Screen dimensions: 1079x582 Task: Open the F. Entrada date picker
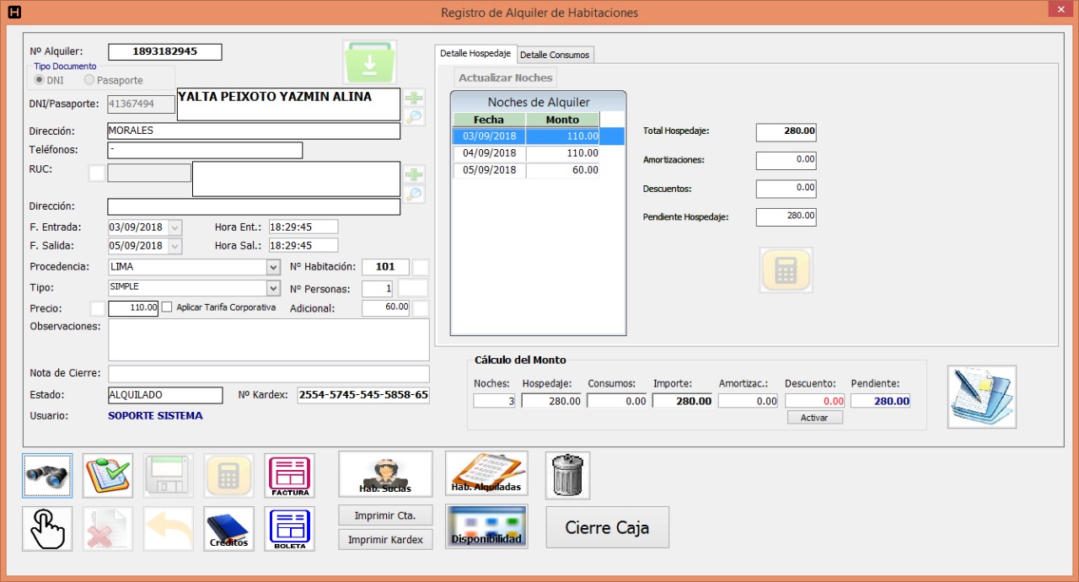174,227
